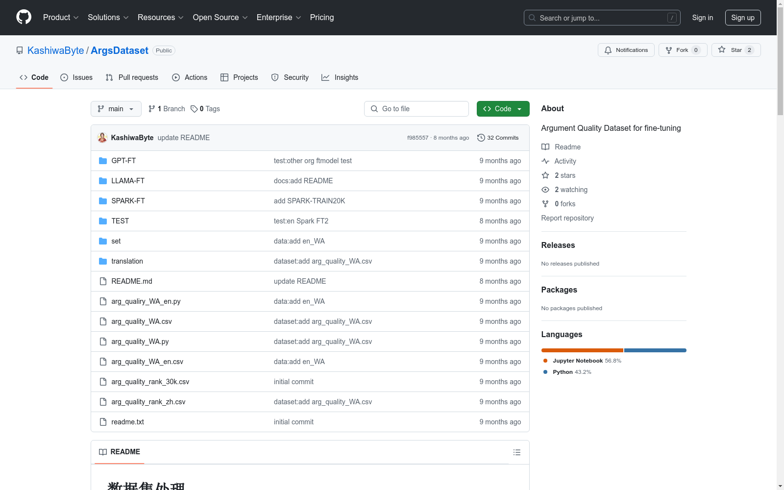Image resolution: width=784 pixels, height=490 pixels.
Task: Star the repository with Star button
Action: click(x=736, y=50)
